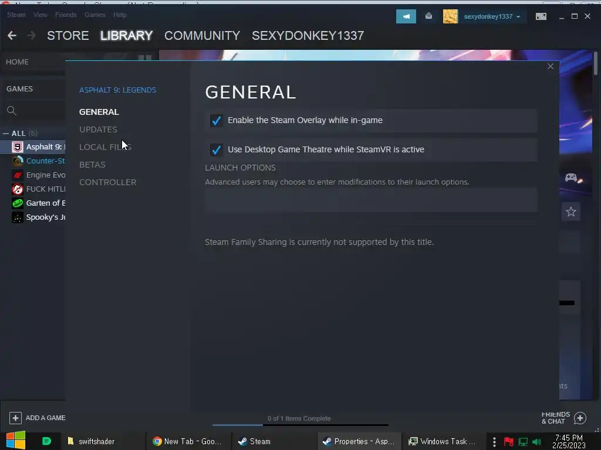Collapse the ALL games category
The image size is (601, 450).
click(x=6, y=134)
